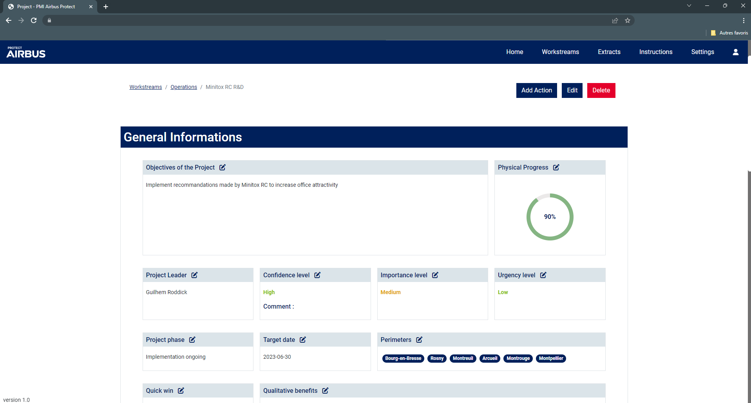Click the High confidence level value
This screenshot has width=751, height=403.
269,292
